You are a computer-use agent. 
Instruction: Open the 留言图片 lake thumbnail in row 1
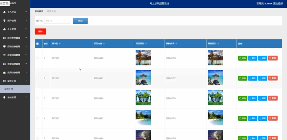coord(143,58)
